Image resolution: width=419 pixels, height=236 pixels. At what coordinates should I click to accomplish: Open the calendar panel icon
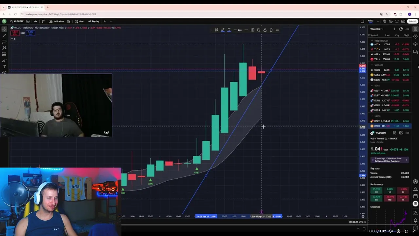[x=415, y=196]
